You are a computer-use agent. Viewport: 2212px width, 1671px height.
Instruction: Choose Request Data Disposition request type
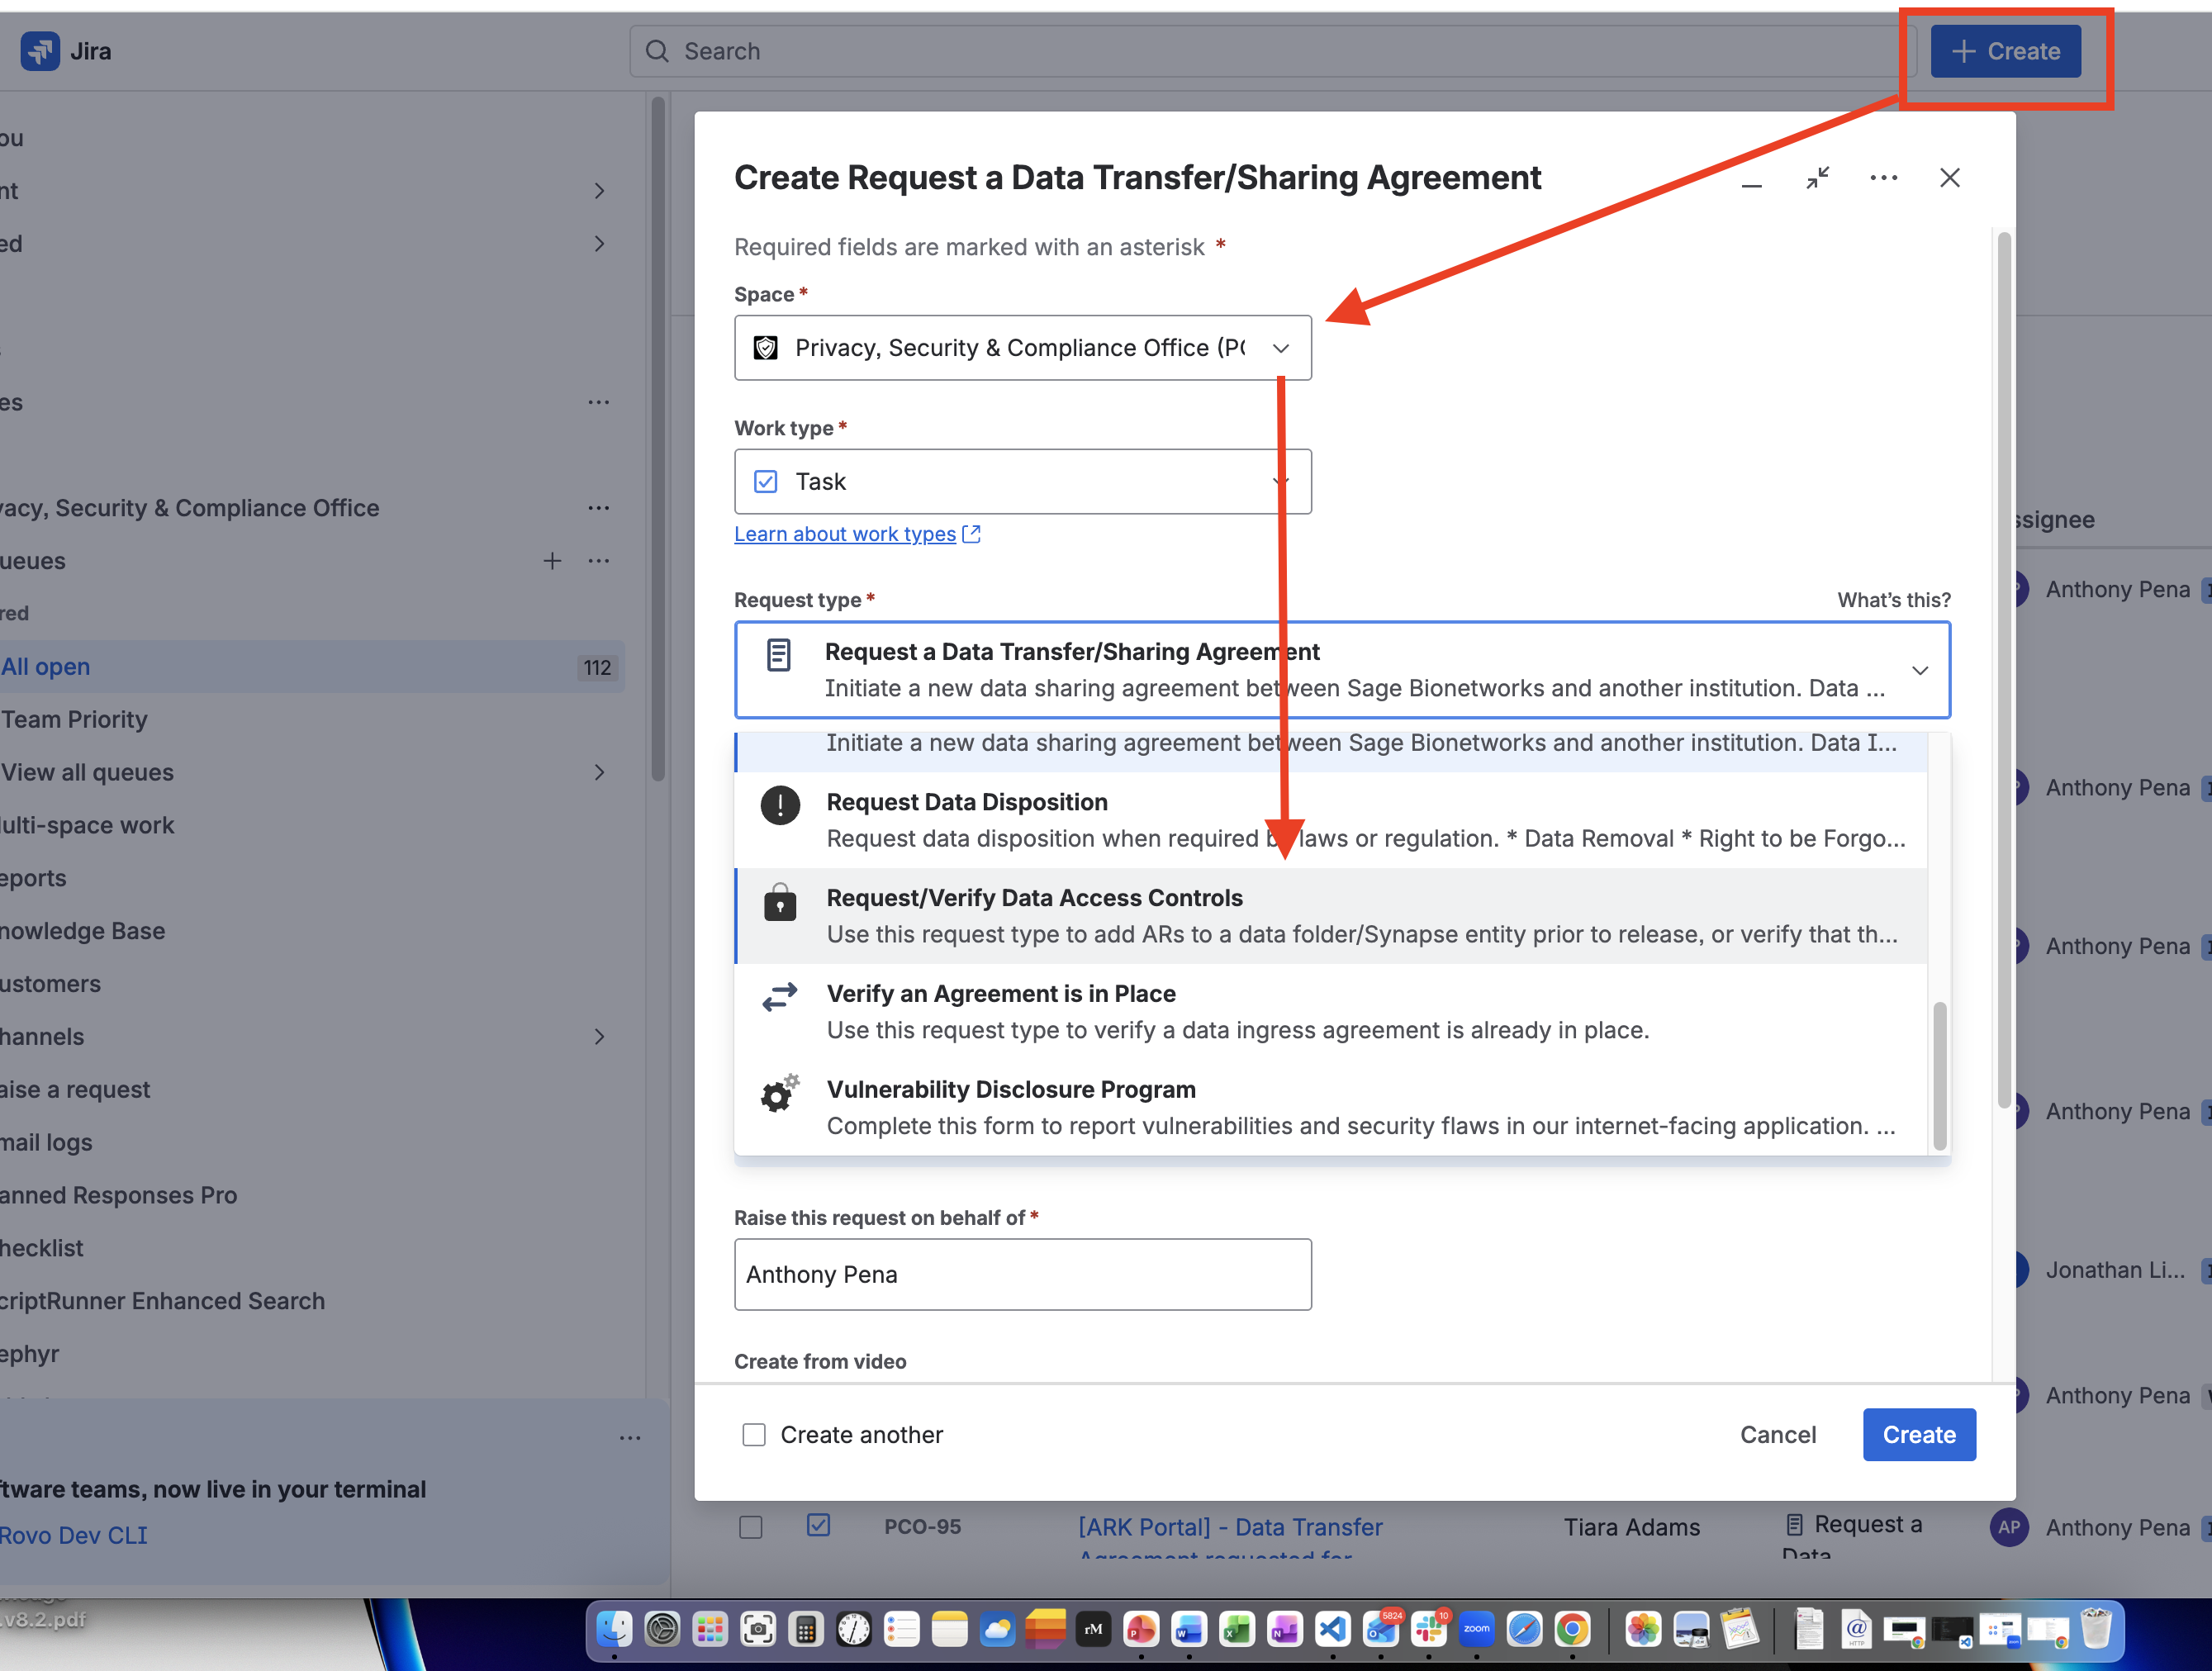[1331, 820]
